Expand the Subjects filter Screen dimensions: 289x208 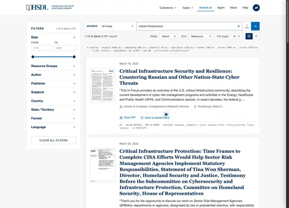pyautogui.click(x=54, y=92)
